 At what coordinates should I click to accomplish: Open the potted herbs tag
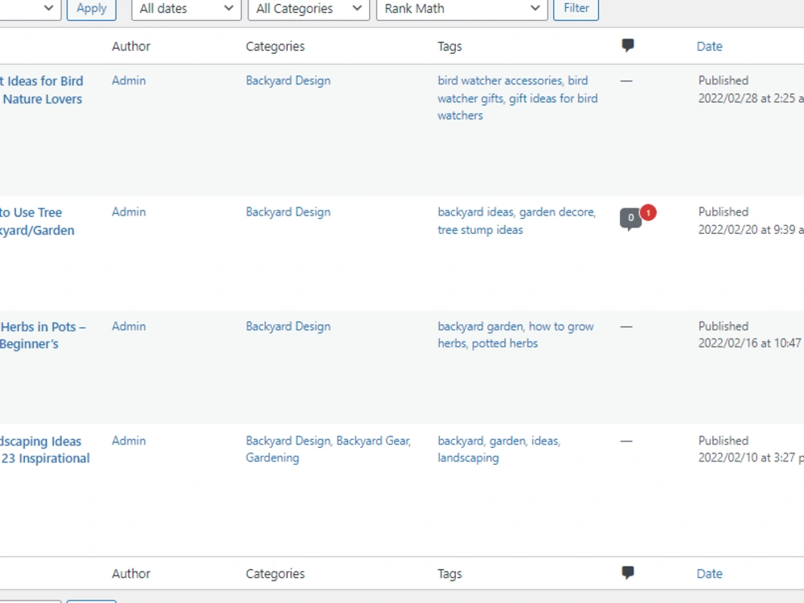tap(505, 343)
